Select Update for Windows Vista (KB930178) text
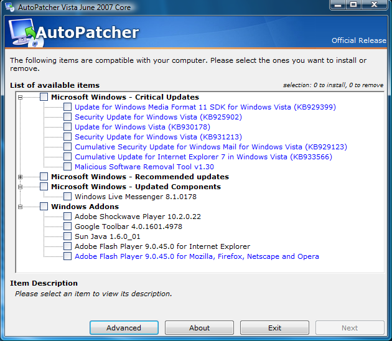 coord(142,127)
